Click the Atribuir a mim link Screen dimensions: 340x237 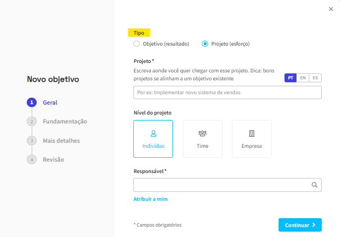pos(151,199)
